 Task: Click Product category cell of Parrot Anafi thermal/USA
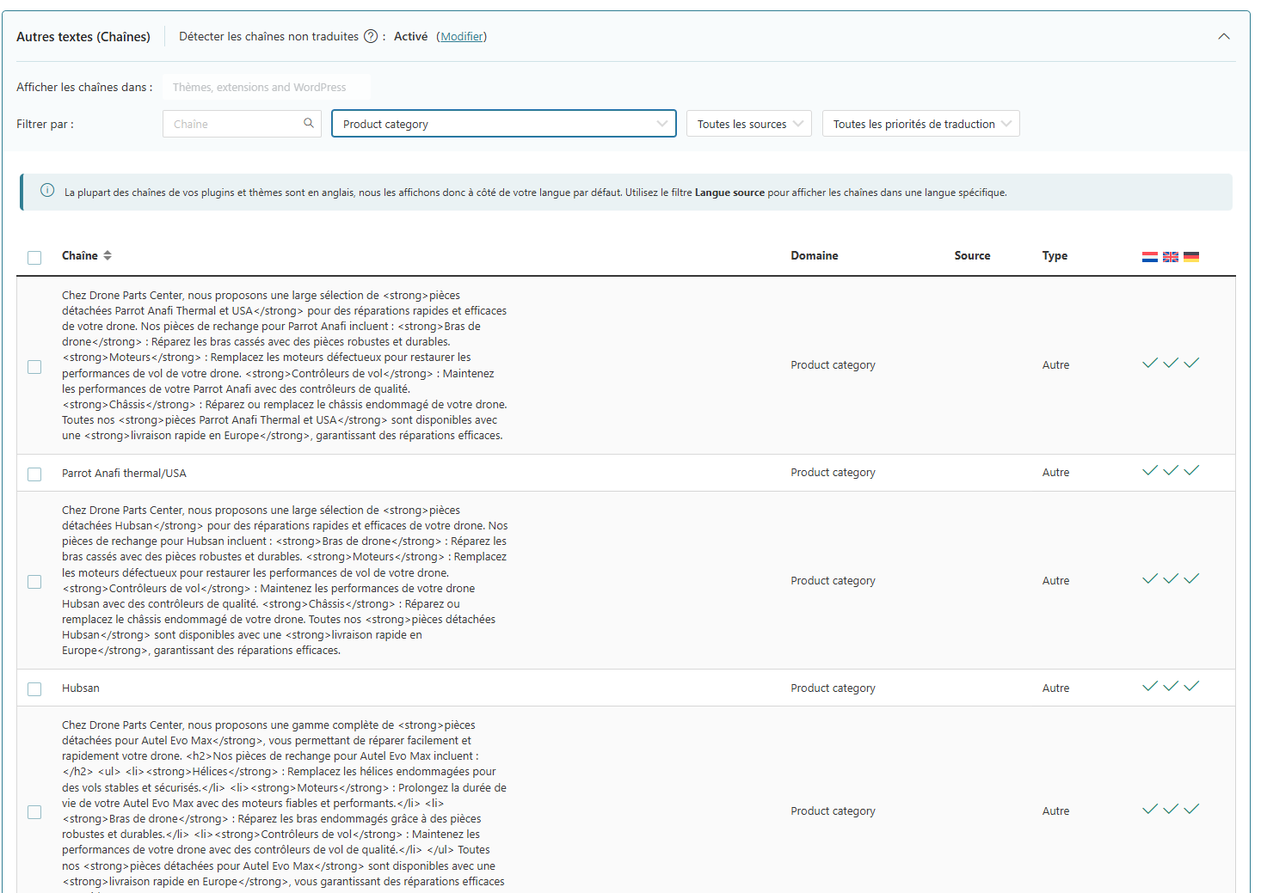pyautogui.click(x=833, y=472)
